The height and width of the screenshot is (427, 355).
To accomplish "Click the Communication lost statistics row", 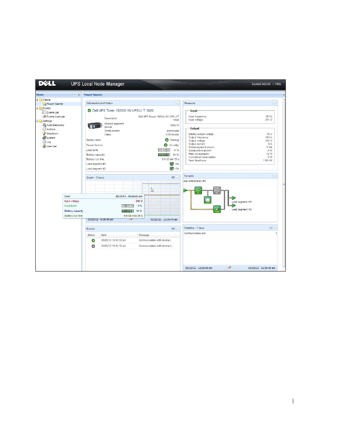I will coord(230,233).
